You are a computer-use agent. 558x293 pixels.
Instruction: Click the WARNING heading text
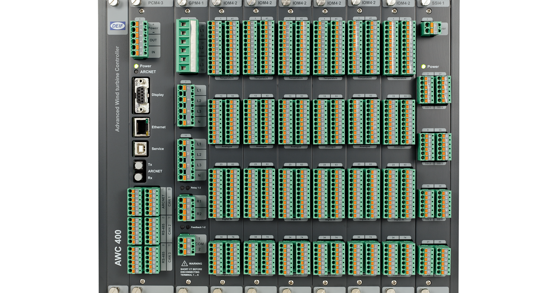(196, 264)
